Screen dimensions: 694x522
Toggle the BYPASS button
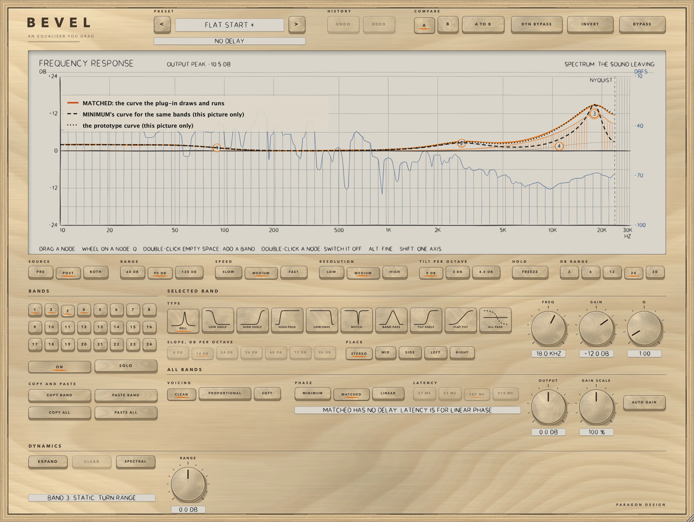tap(642, 24)
